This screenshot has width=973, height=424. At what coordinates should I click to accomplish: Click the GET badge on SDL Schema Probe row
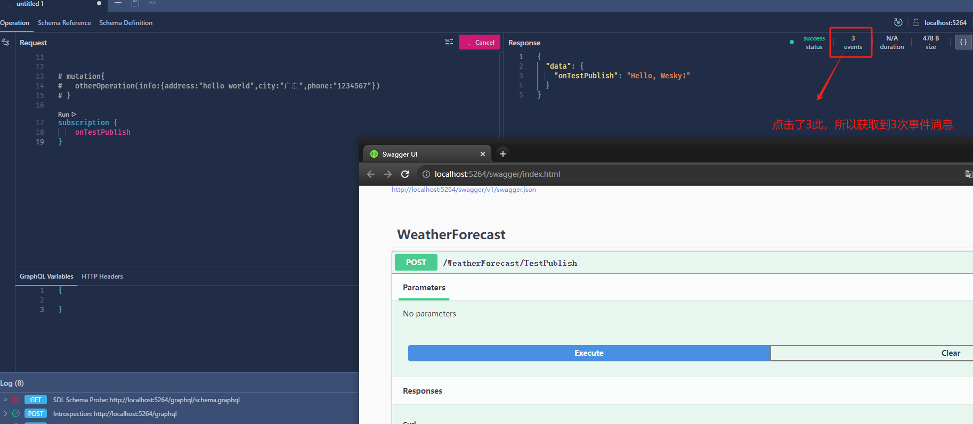pos(36,399)
